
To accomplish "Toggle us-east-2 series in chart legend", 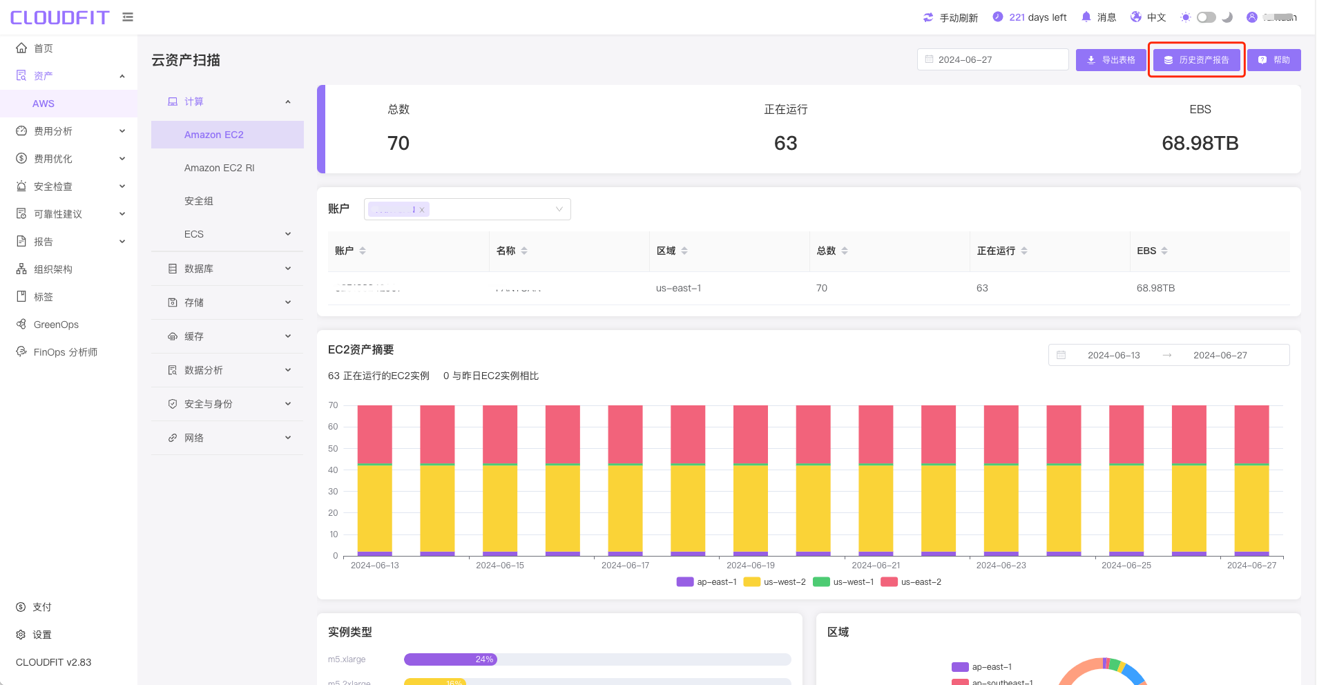I will point(911,582).
